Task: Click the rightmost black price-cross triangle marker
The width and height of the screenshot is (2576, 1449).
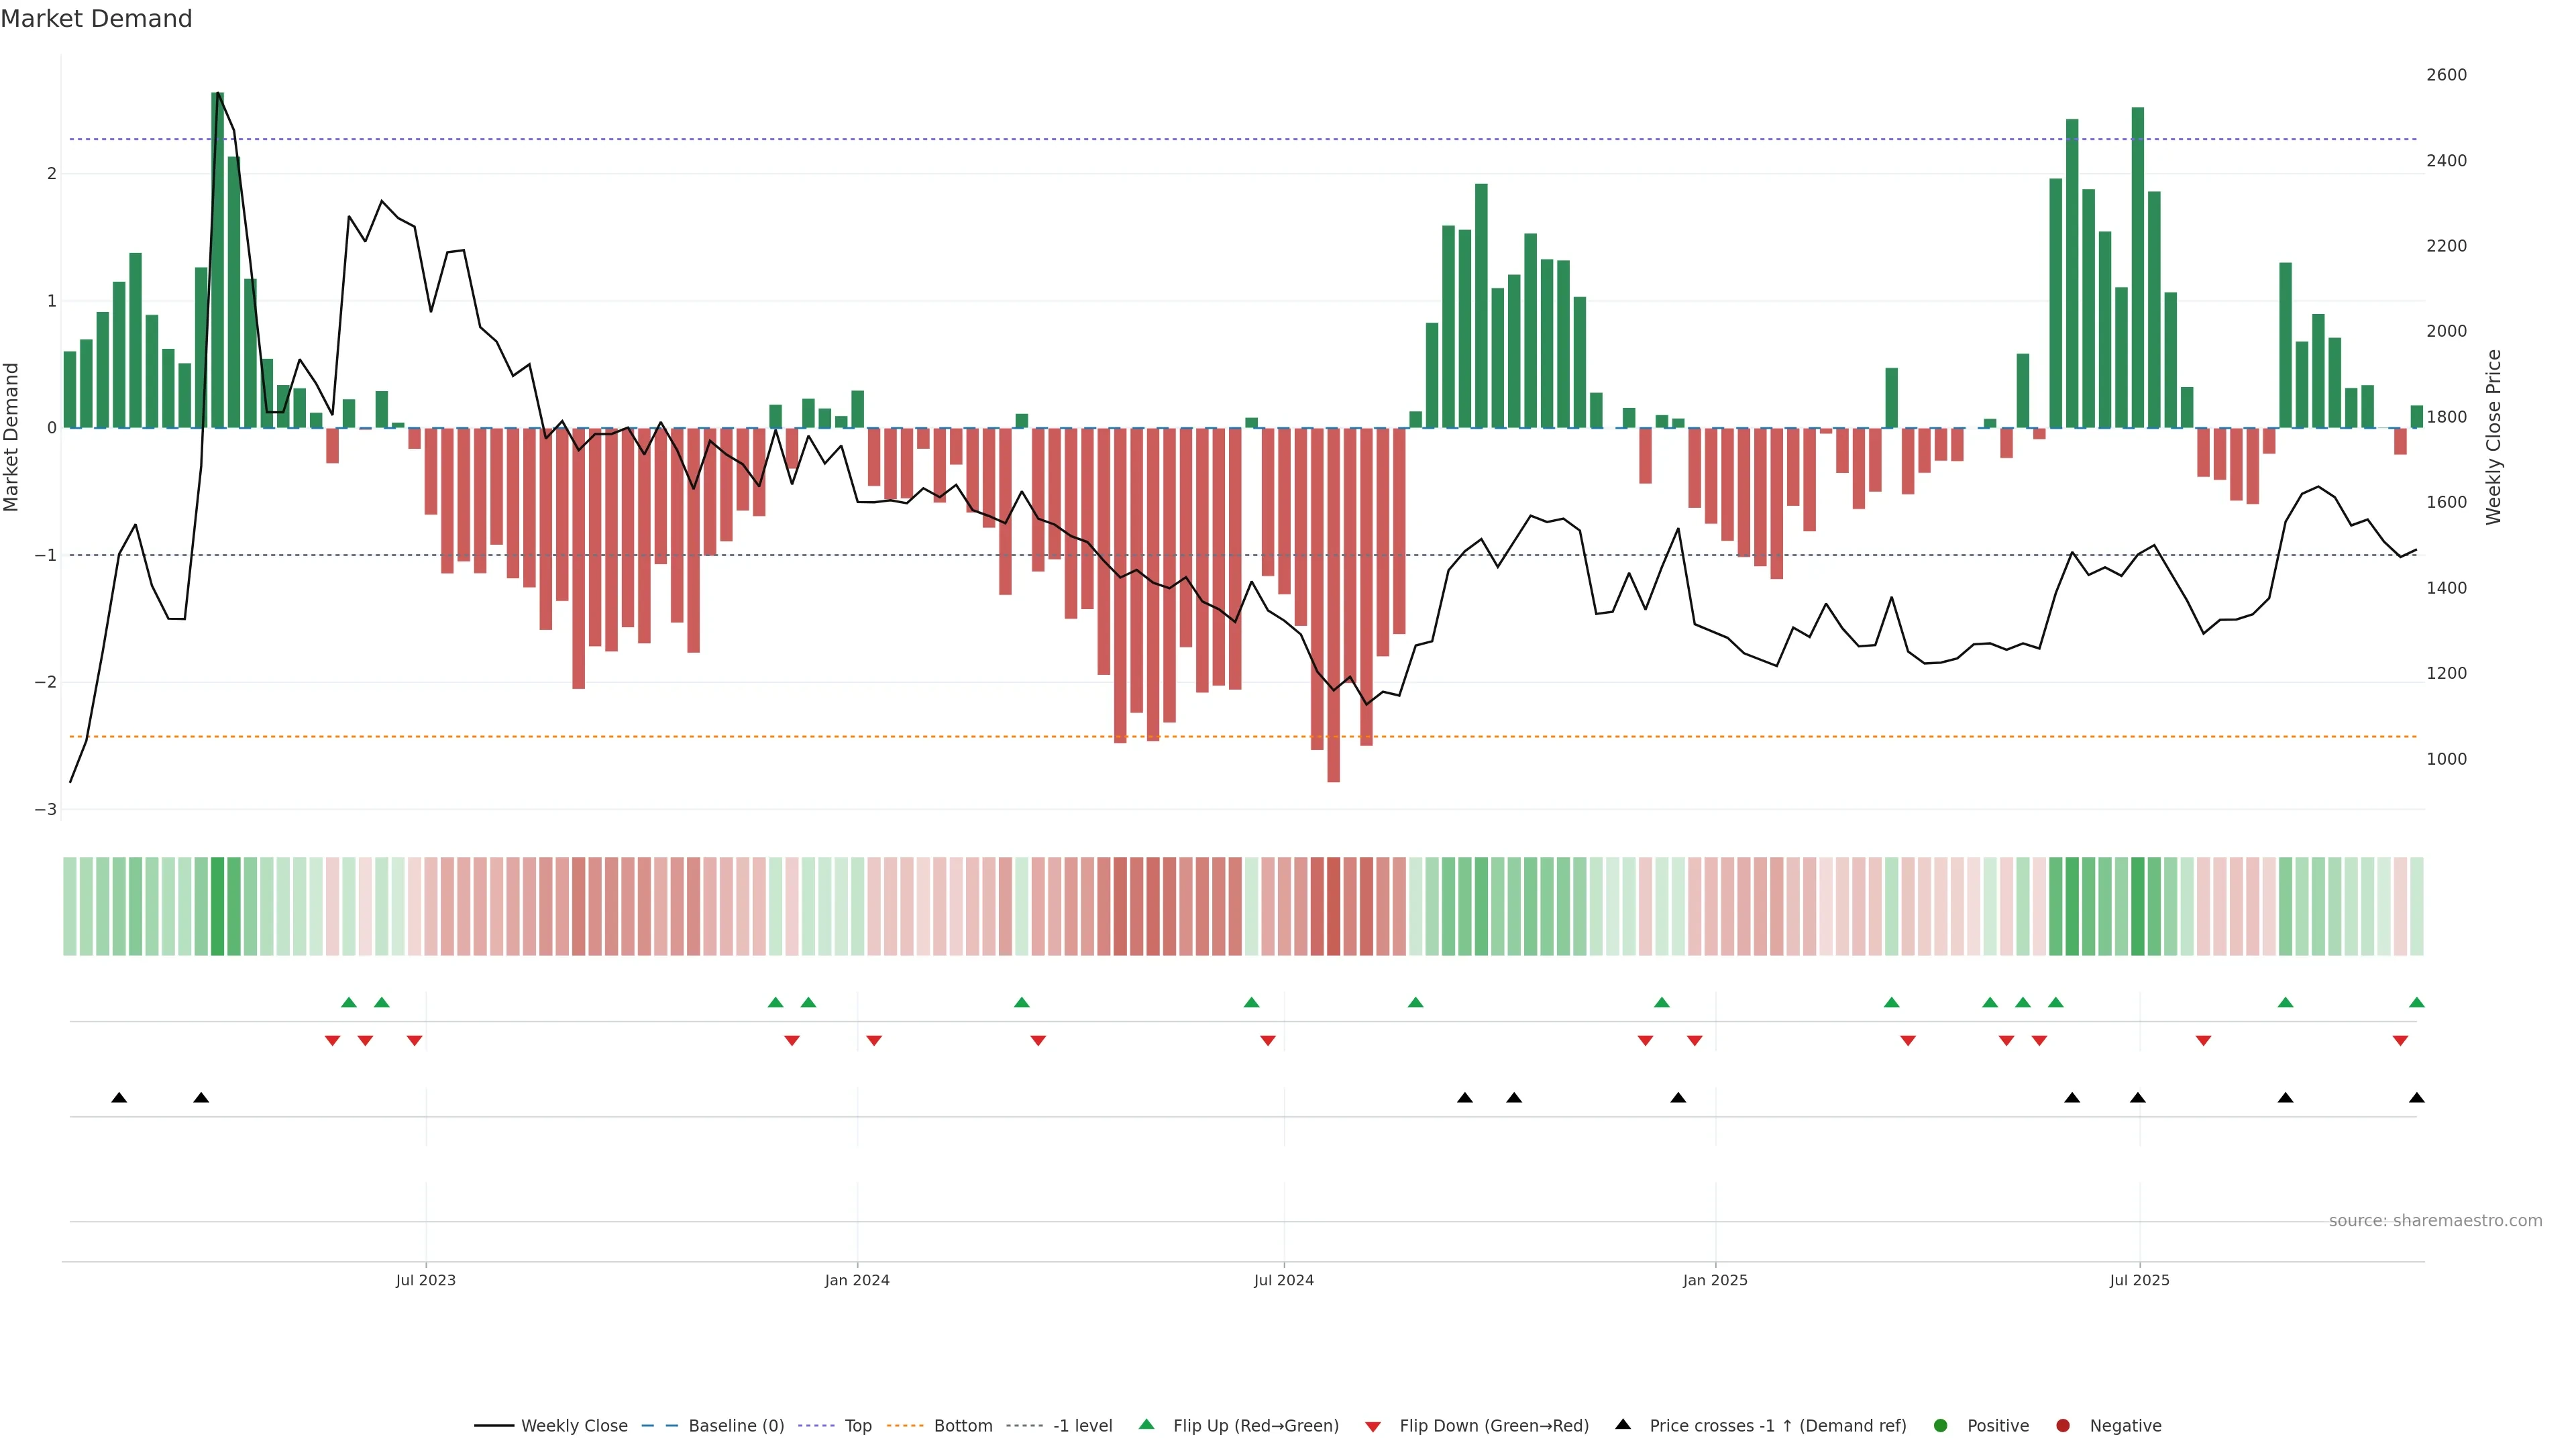Action: [x=2416, y=1098]
